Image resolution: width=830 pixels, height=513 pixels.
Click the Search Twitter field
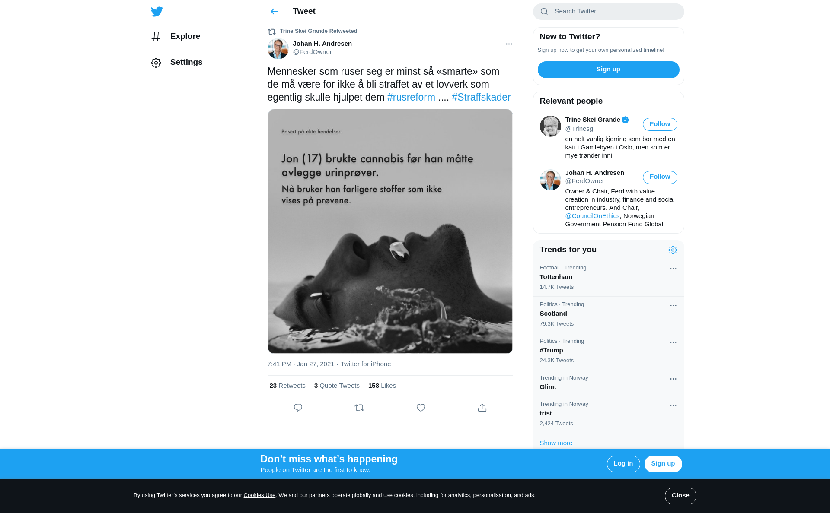608,12
